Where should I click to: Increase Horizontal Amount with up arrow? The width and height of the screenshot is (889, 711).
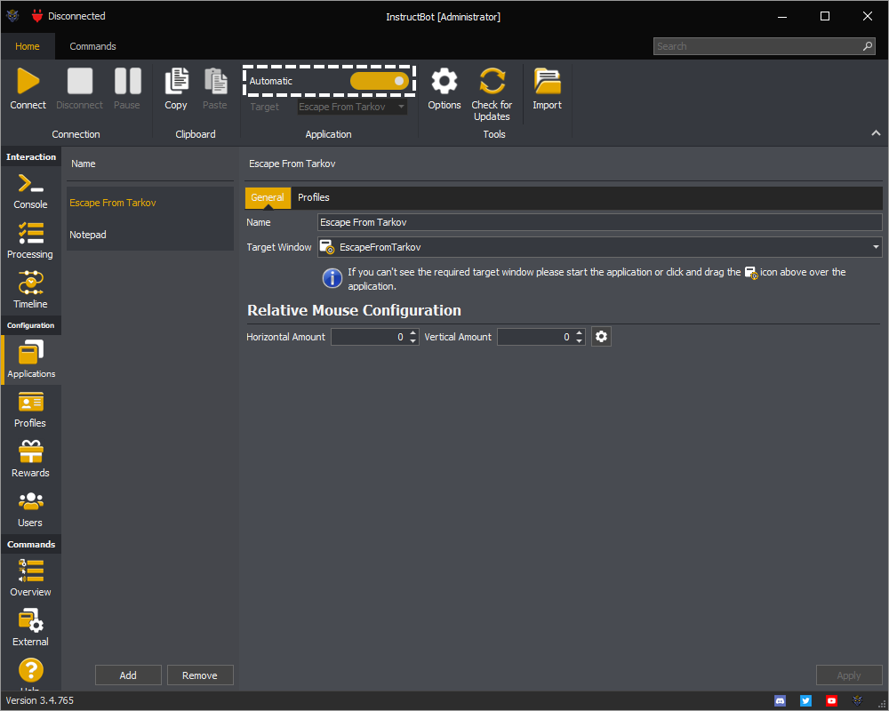coord(412,332)
